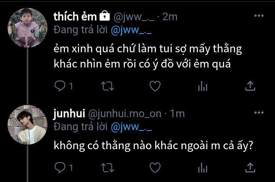Open junhui display name profile
Screen dimensions: 275x182
pos(69,113)
